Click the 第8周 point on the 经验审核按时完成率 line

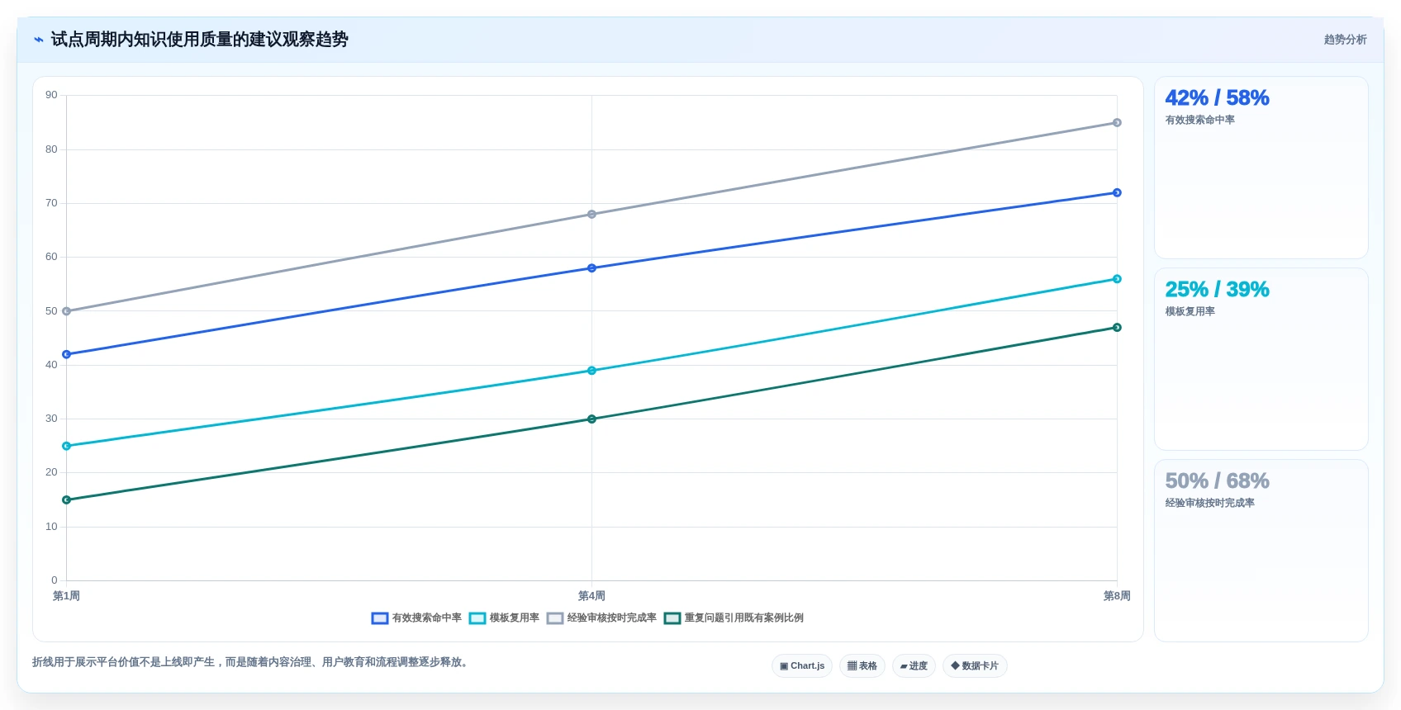[1117, 123]
